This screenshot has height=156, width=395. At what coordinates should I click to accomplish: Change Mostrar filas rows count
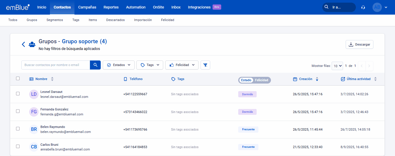click(x=337, y=66)
